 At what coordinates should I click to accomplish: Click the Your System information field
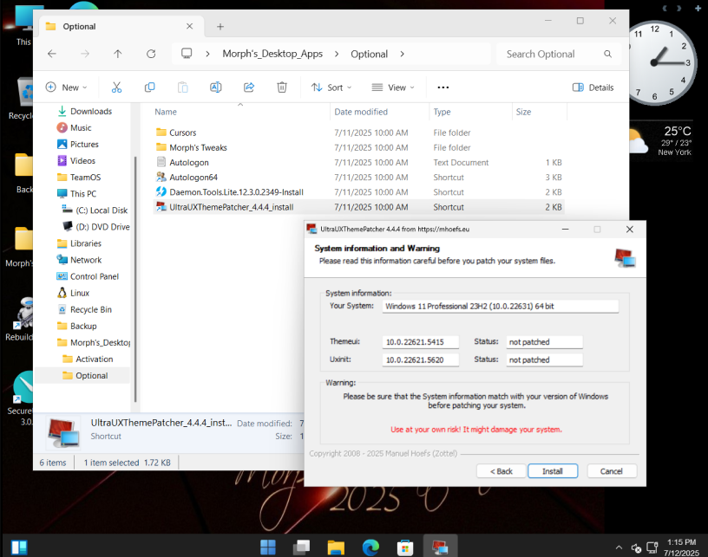pos(501,307)
